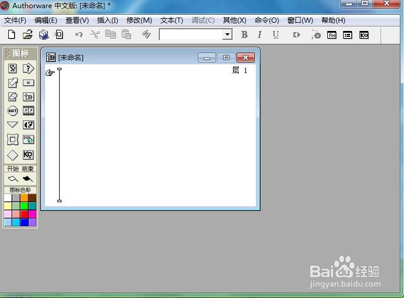Open the Functions window icon
Image resolution: width=404 pixels, height=298 pixels.
tap(331, 35)
